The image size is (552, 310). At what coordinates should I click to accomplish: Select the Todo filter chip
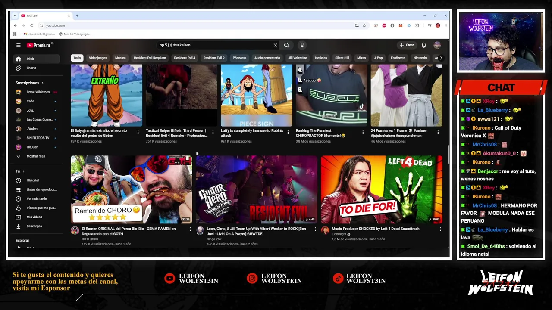click(x=77, y=58)
